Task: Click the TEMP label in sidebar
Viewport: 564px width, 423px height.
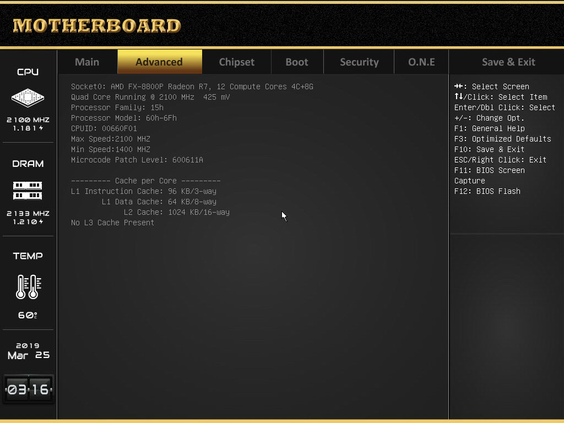Action: click(28, 256)
